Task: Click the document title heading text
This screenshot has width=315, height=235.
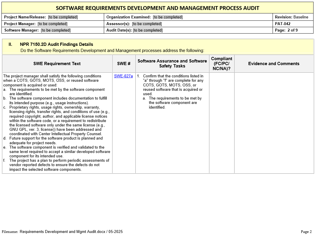Action: (x=157, y=8)
